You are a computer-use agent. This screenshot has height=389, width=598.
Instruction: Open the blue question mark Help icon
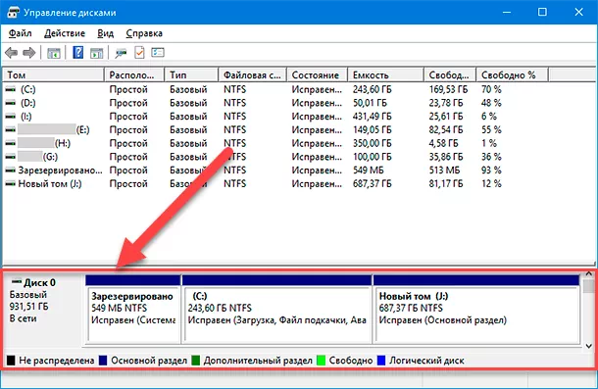77,53
